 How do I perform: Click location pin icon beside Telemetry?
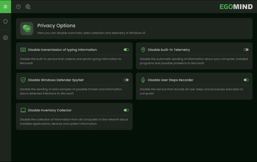point(143,50)
